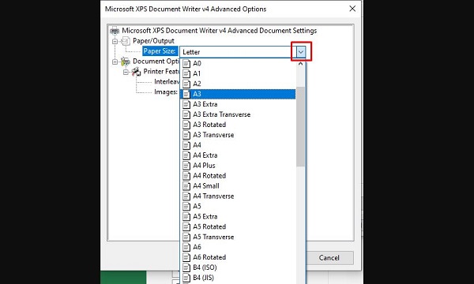474x284 pixels.
Task: Click the page icon beside A4 Plus
Action: click(x=186, y=166)
